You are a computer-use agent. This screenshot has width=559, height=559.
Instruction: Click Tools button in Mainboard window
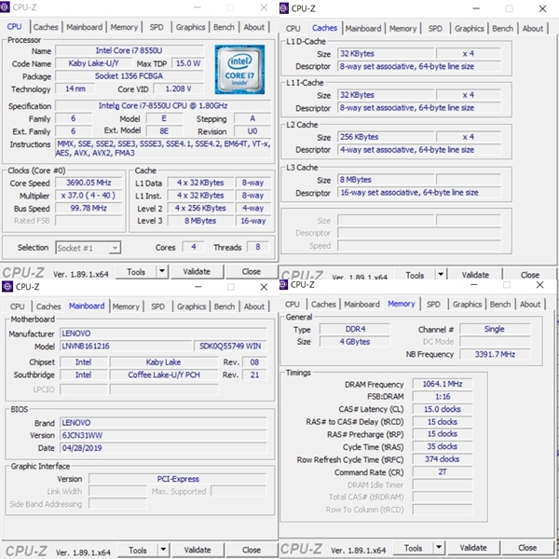click(138, 550)
